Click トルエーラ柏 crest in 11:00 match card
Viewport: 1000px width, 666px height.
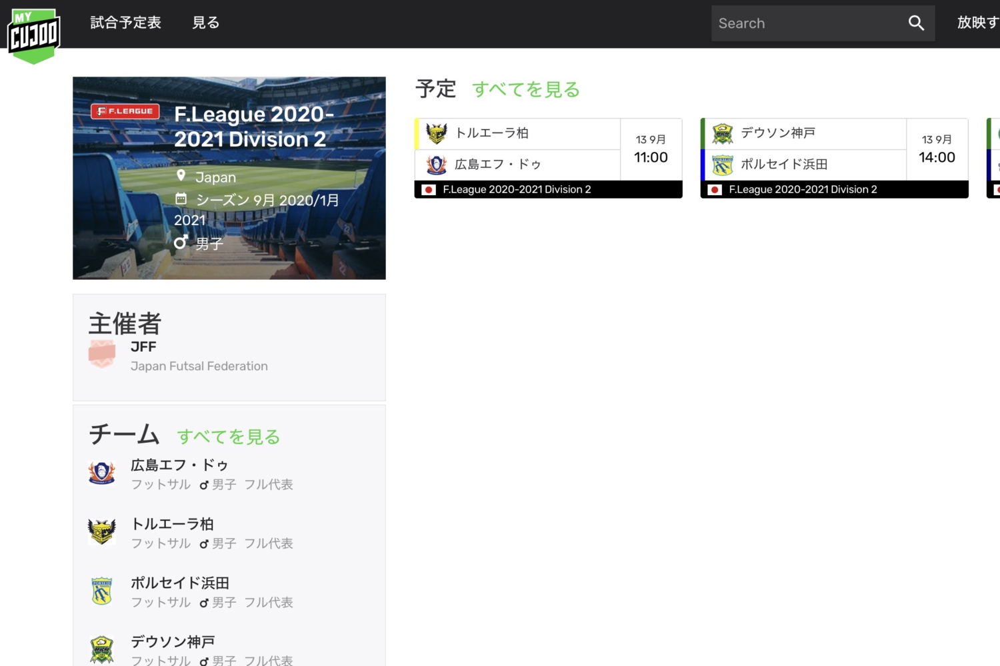click(437, 134)
